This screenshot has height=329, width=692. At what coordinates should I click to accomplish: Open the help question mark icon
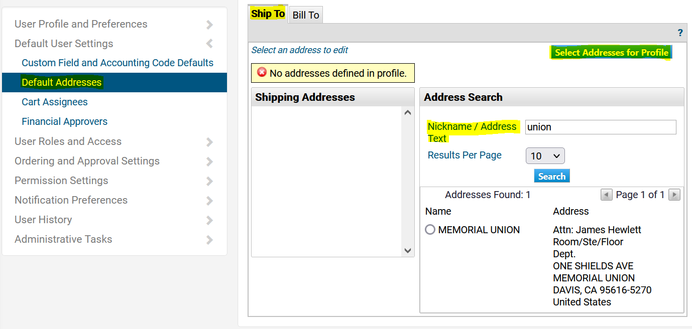point(680,33)
